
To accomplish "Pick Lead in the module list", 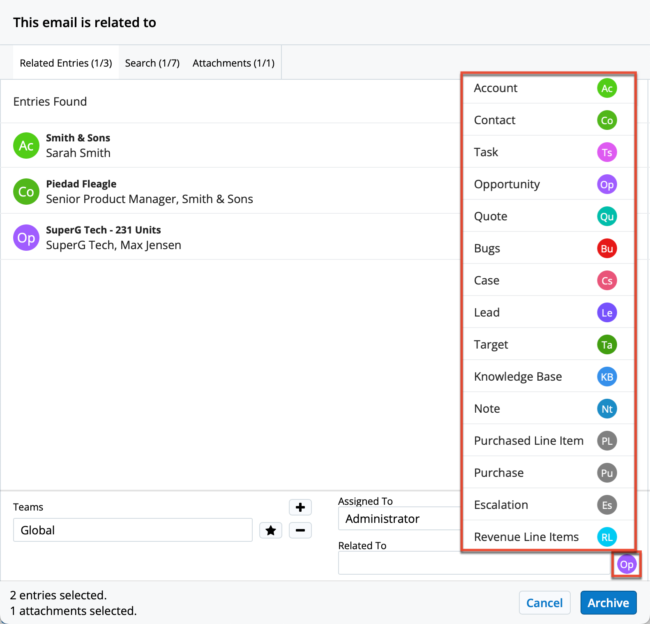I will tap(549, 312).
